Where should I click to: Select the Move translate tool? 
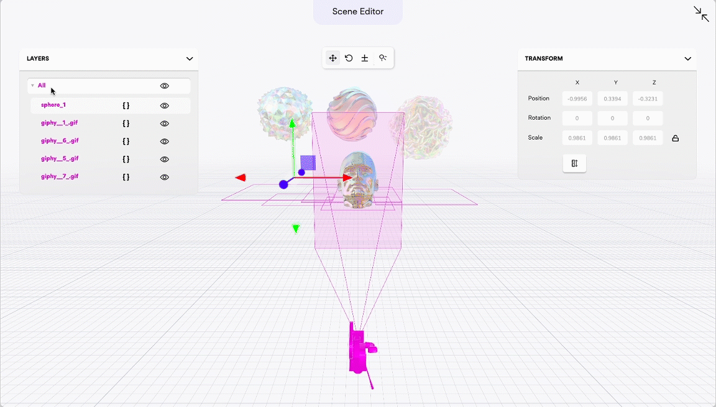333,58
